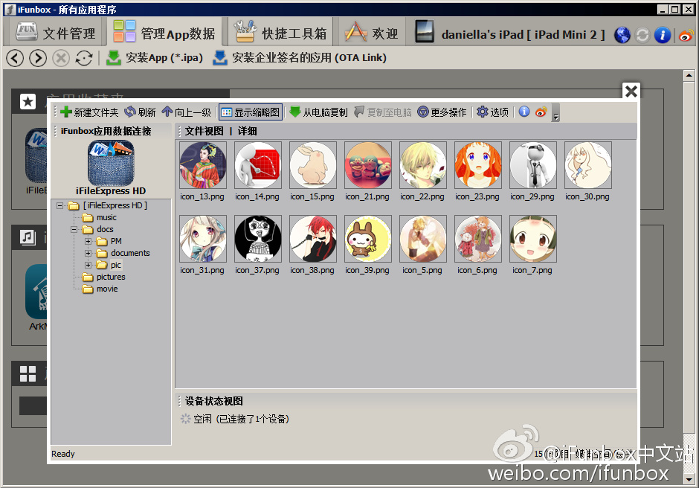This screenshot has height=488, width=699.
Task: Create a new folder with 新建文件夹
Action: 89,112
